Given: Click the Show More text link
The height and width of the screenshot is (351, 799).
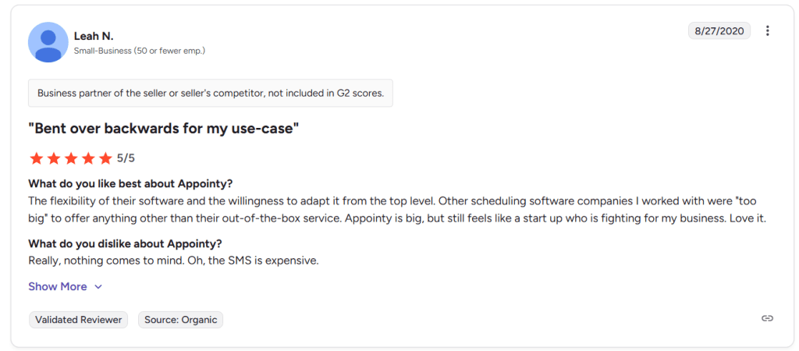Looking at the screenshot, I should tap(58, 286).
